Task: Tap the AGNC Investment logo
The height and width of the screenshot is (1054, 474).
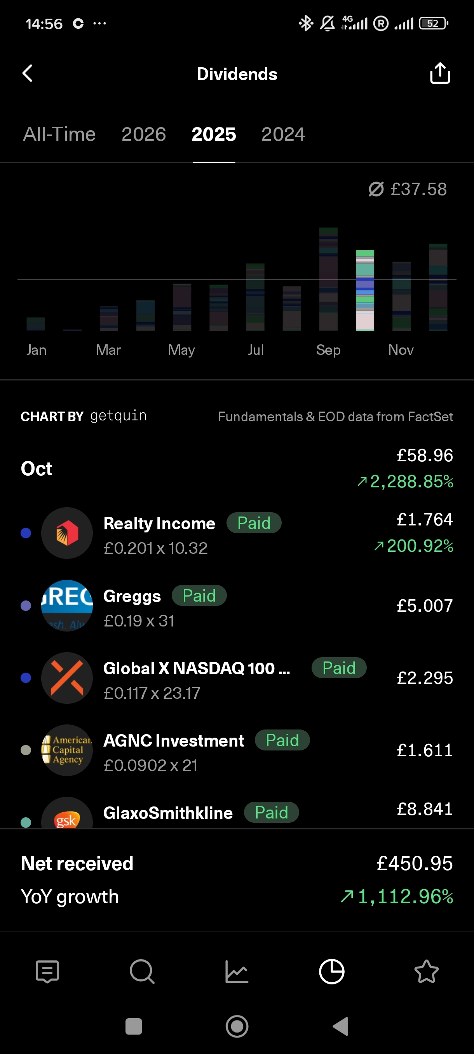Action: click(67, 750)
